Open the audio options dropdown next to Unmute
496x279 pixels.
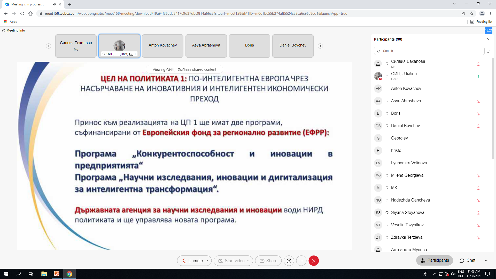click(x=207, y=261)
